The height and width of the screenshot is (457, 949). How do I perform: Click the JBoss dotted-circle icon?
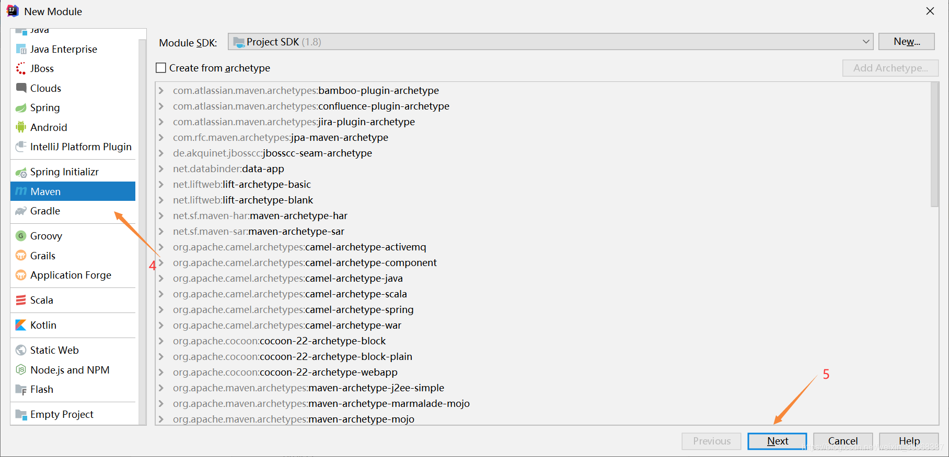(x=21, y=68)
